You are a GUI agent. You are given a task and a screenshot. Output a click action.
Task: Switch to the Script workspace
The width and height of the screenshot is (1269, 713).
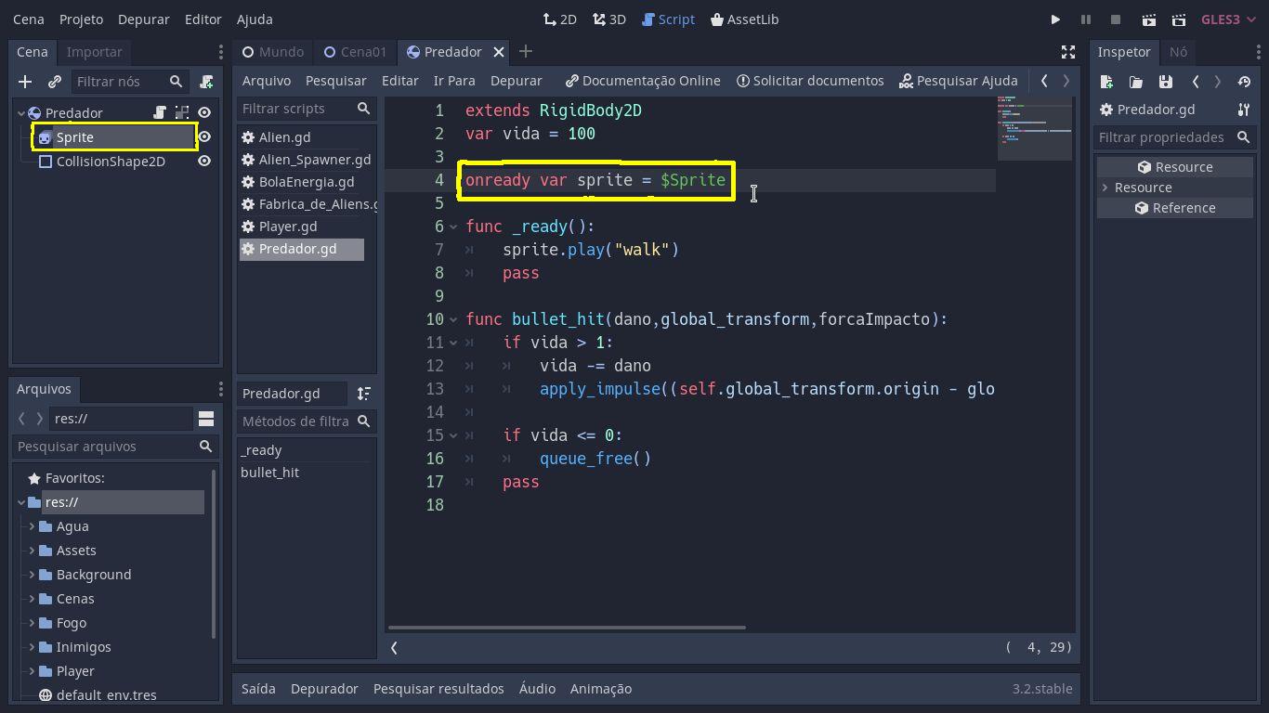point(668,19)
